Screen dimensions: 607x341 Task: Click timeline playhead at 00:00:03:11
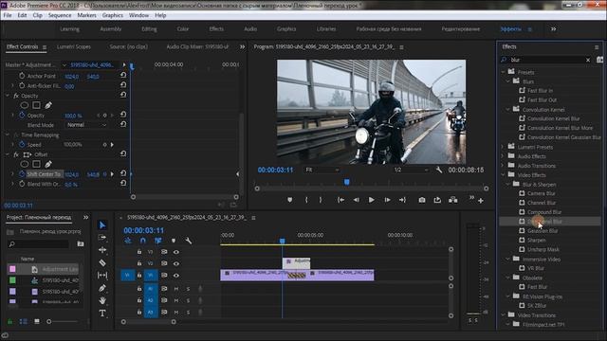tap(283, 241)
